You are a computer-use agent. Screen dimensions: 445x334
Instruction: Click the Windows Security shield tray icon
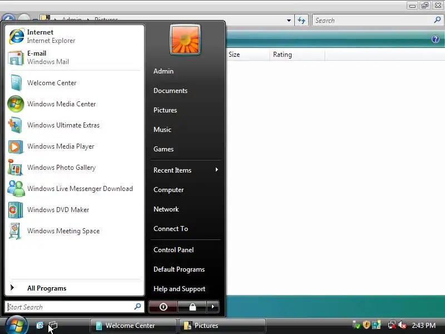pyautogui.click(x=367, y=325)
